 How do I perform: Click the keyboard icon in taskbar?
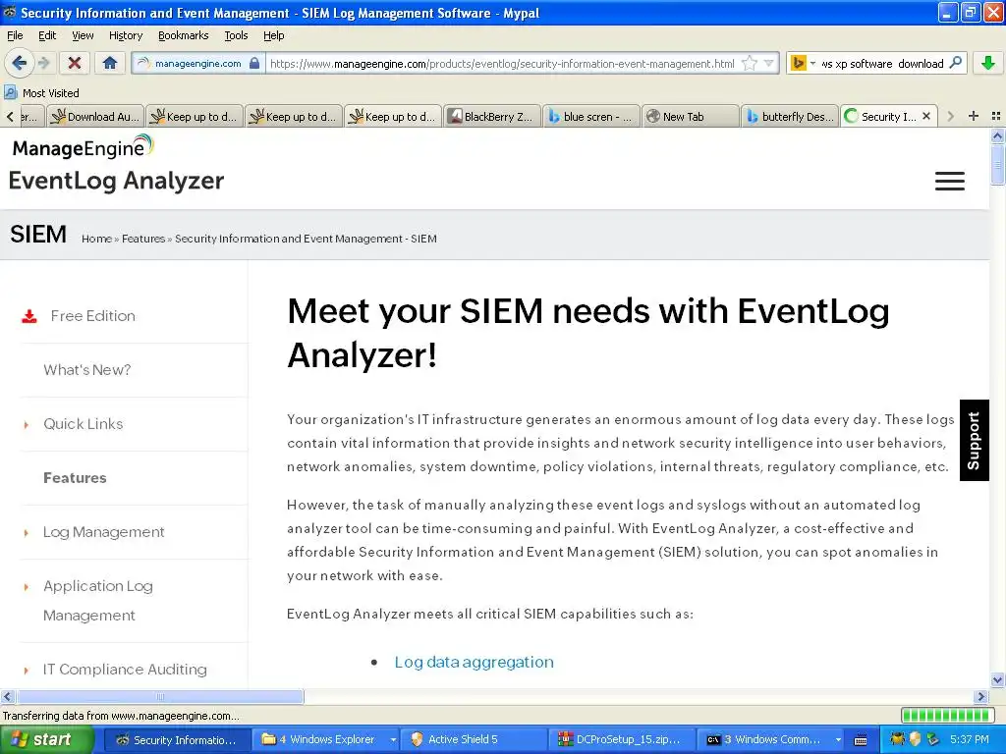[x=861, y=740]
